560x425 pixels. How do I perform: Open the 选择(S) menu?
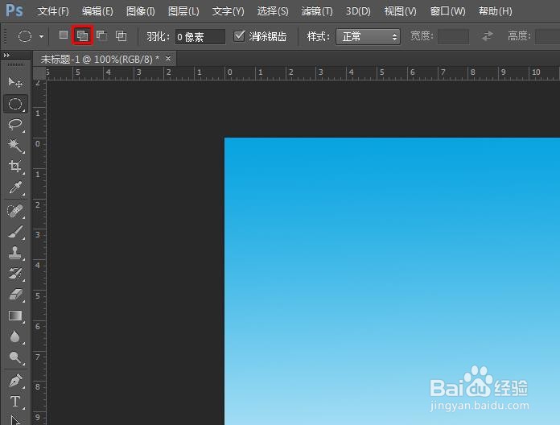(x=273, y=11)
